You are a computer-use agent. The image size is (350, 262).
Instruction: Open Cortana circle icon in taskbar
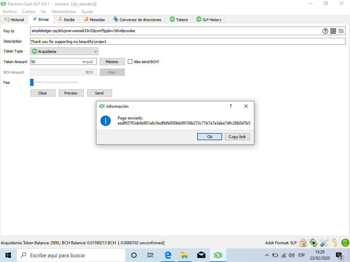[134, 255]
